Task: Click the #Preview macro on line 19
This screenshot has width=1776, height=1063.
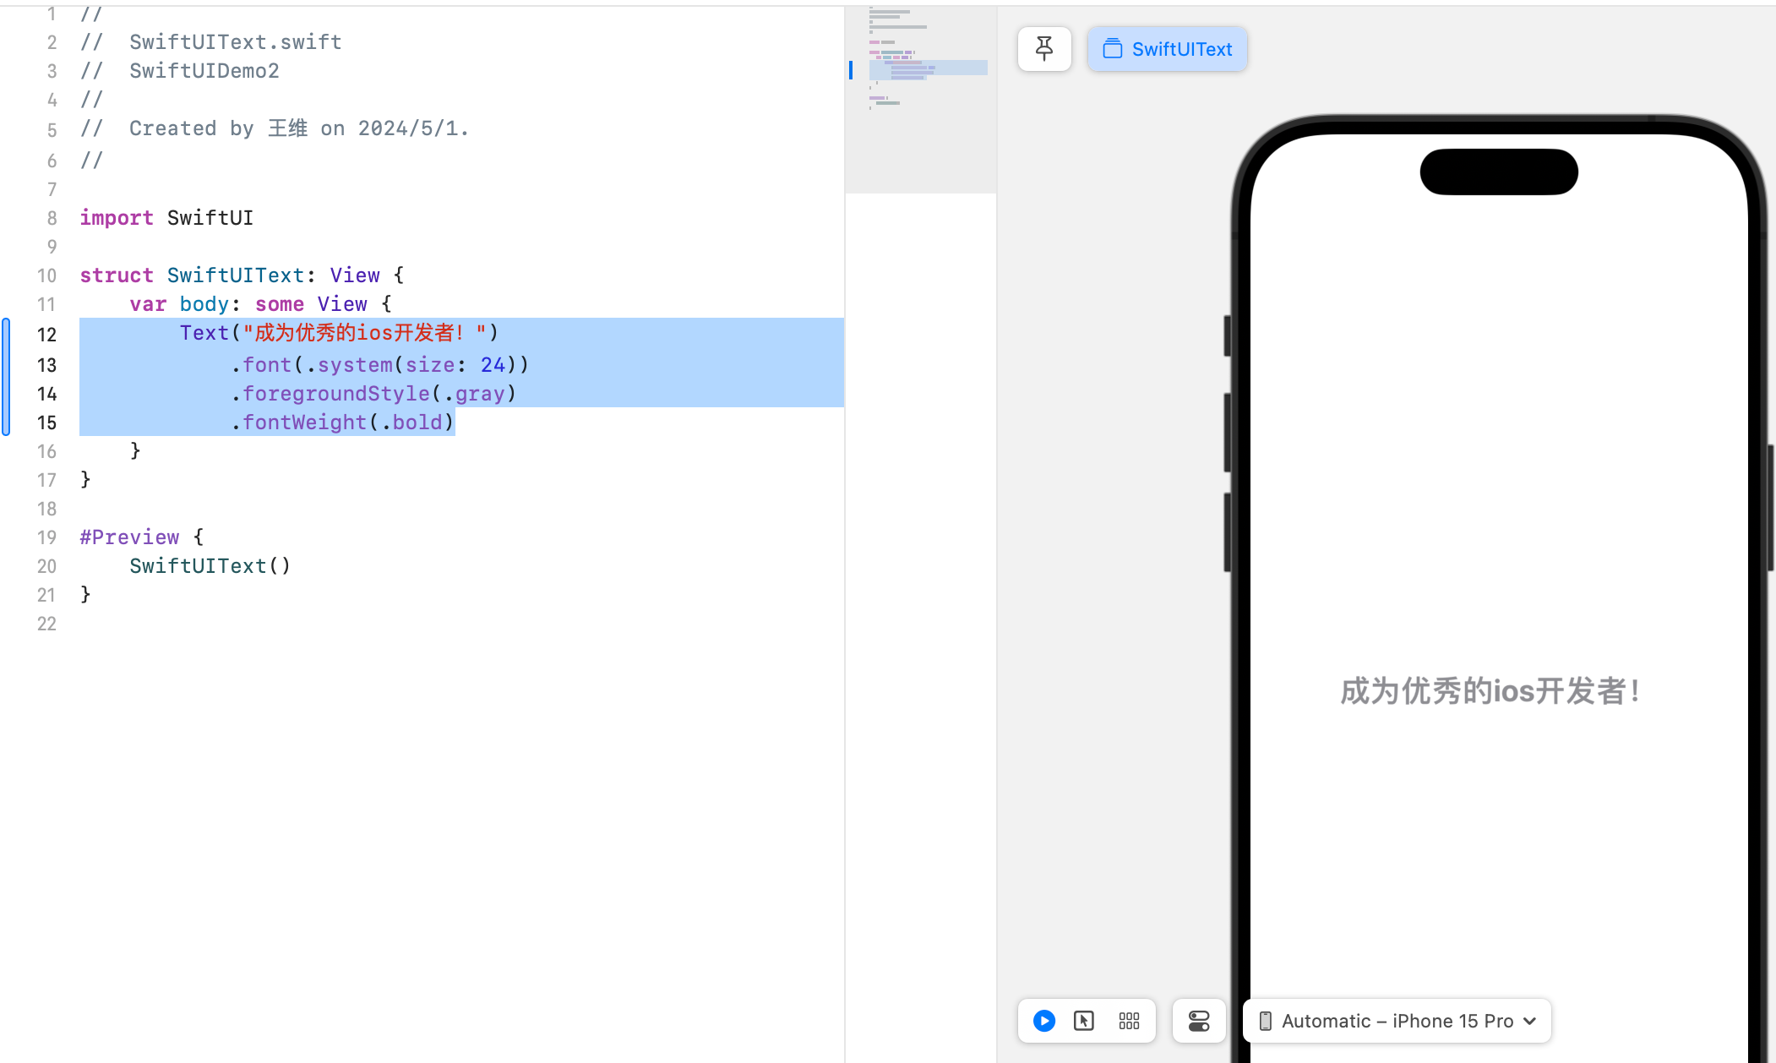Action: (x=129, y=537)
